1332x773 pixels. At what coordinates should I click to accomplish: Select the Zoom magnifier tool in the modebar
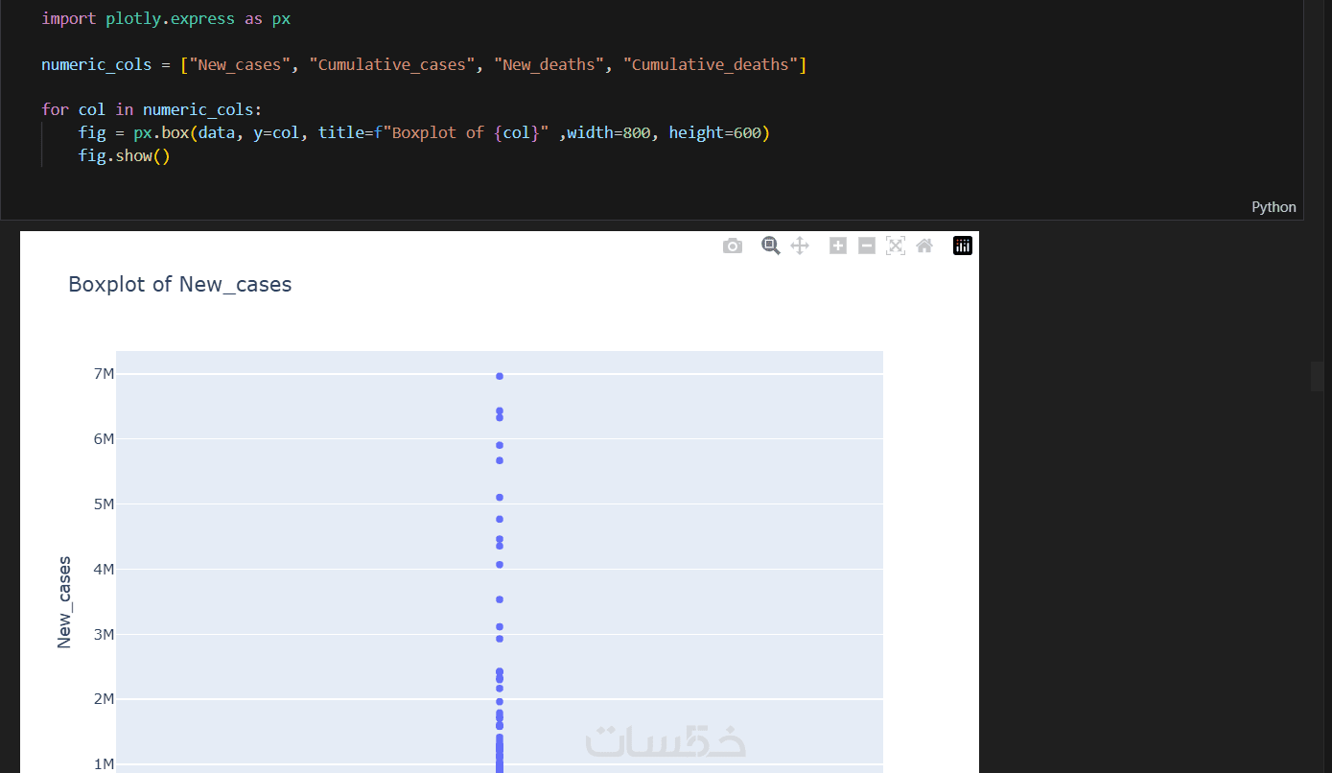770,246
